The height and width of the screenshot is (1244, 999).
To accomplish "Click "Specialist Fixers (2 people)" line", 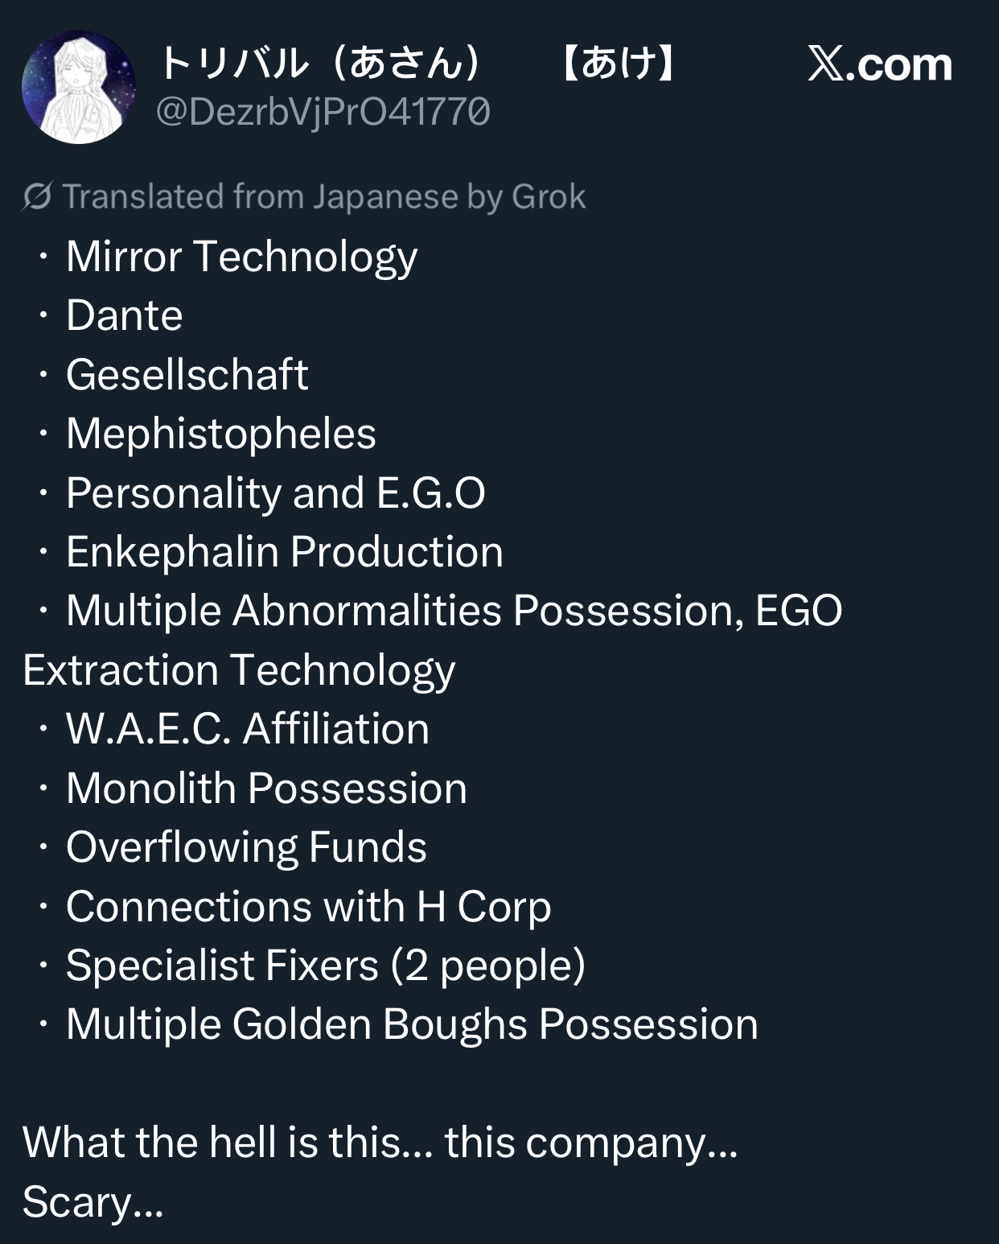I will click(326, 966).
